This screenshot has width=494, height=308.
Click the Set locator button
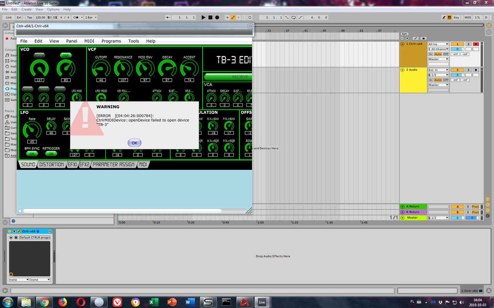coord(404,34)
